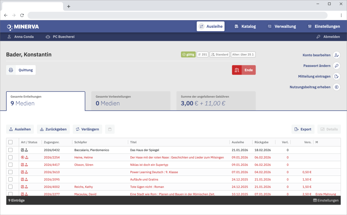The height and width of the screenshot is (215, 347).
Task: Switch to Gesamte Vorbestellungen tab
Action: [131, 101]
